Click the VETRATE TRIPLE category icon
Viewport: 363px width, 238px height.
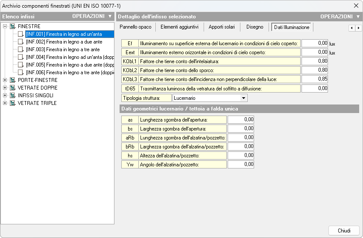(x=12, y=103)
